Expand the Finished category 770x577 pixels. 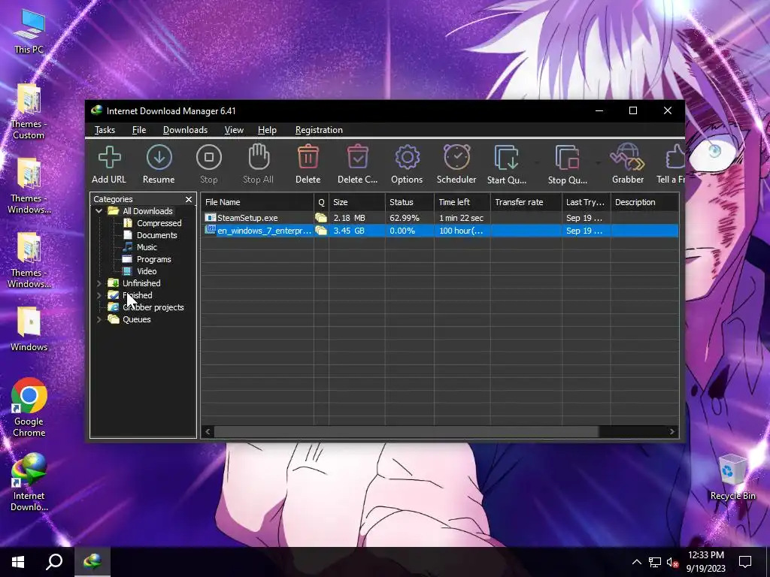point(99,295)
